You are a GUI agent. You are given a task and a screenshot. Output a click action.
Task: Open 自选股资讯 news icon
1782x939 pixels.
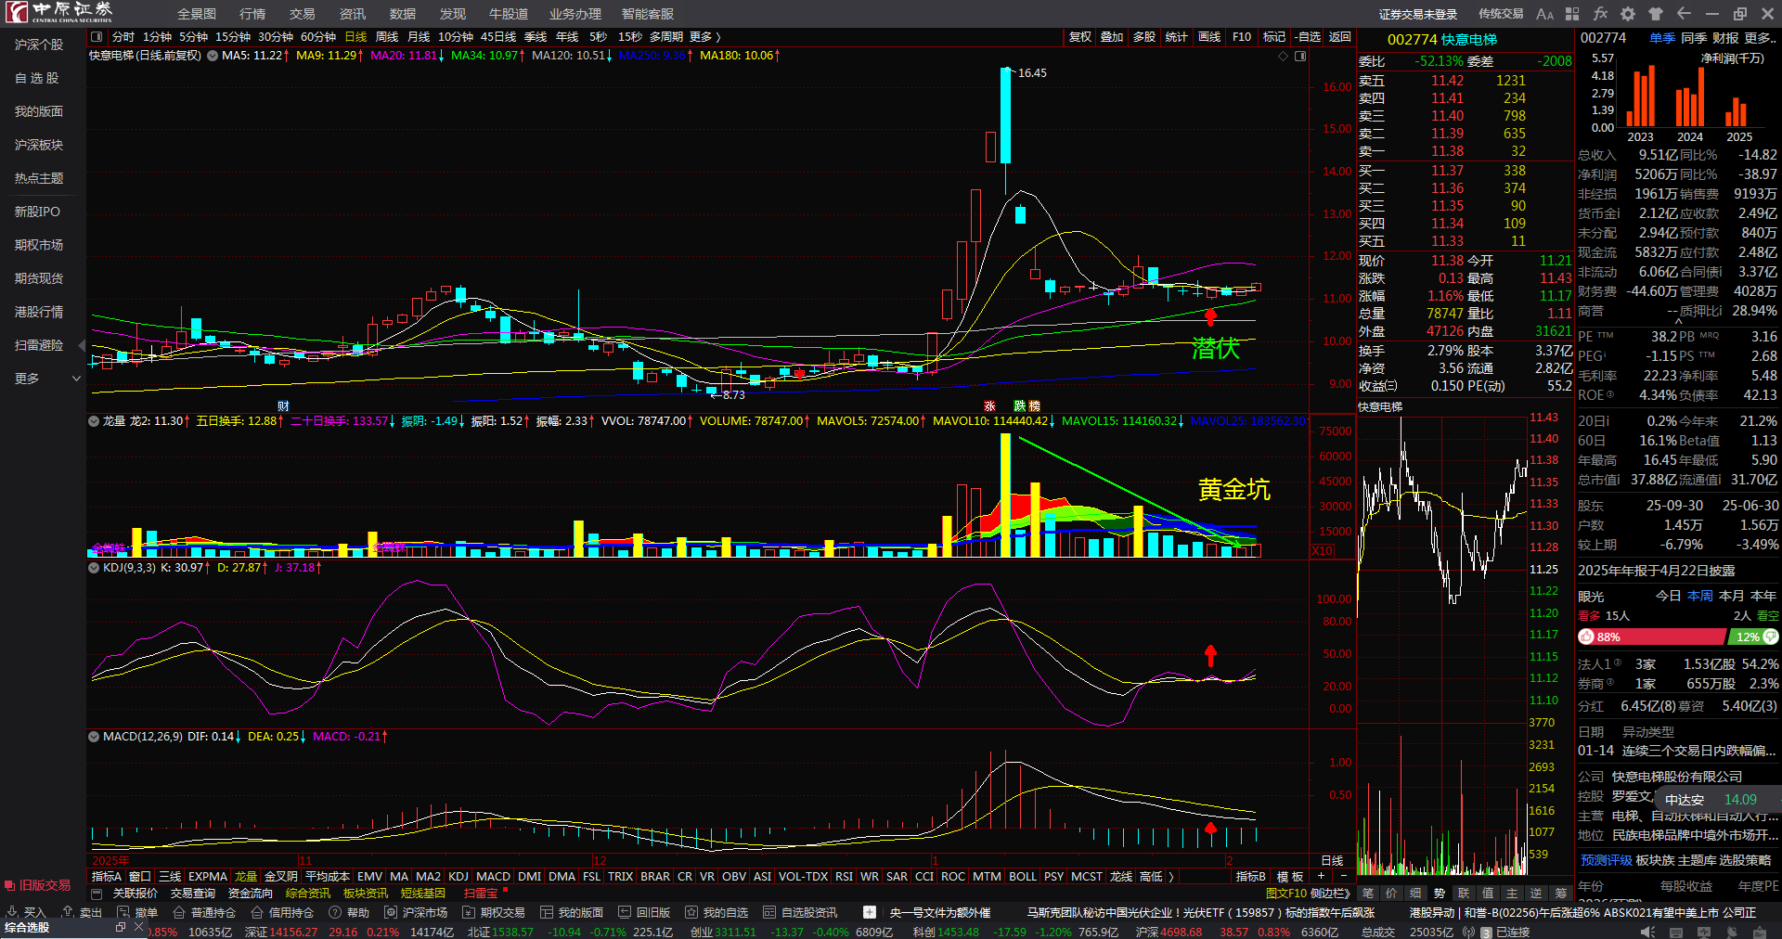coord(769,912)
